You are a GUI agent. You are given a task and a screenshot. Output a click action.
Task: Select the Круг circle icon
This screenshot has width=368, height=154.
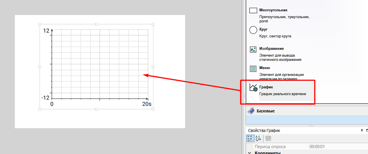253,30
